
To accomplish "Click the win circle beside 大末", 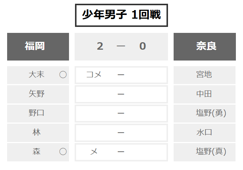I will click(x=63, y=75).
